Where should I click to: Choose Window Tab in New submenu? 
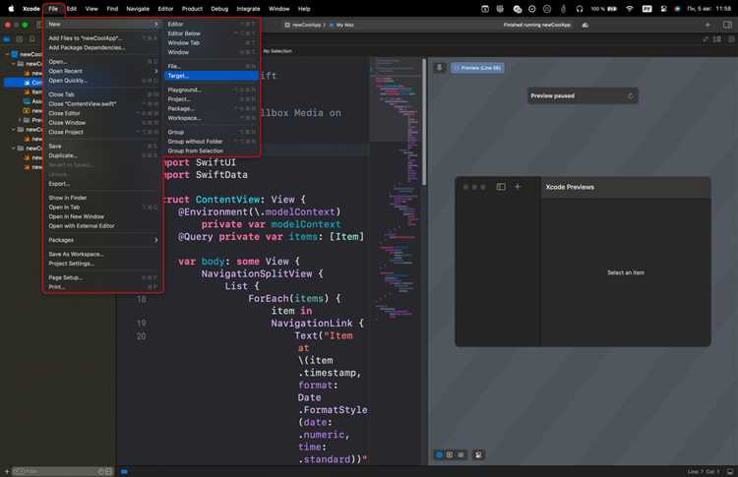(212, 43)
